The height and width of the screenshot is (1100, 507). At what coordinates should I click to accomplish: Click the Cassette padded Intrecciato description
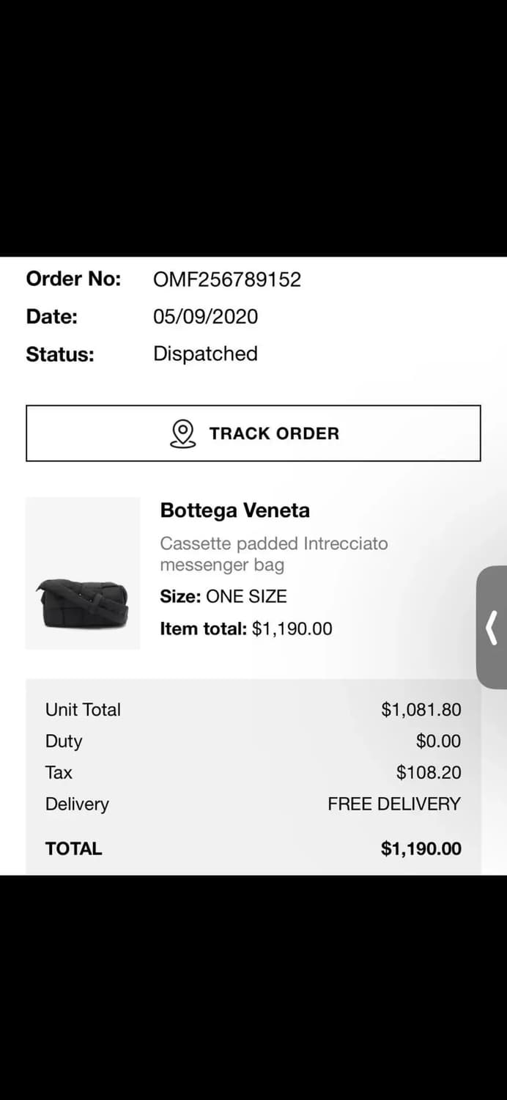click(x=273, y=554)
